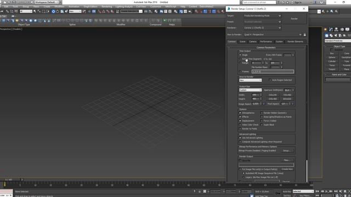
Task: Click the Mirror tool icon
Action: [x=146, y=11]
